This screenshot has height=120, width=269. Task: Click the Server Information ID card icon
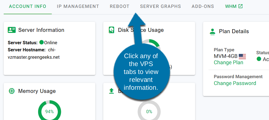tap(12, 30)
